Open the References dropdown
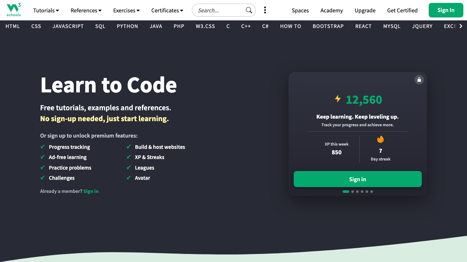Image resolution: width=467 pixels, height=262 pixels. pos(86,10)
